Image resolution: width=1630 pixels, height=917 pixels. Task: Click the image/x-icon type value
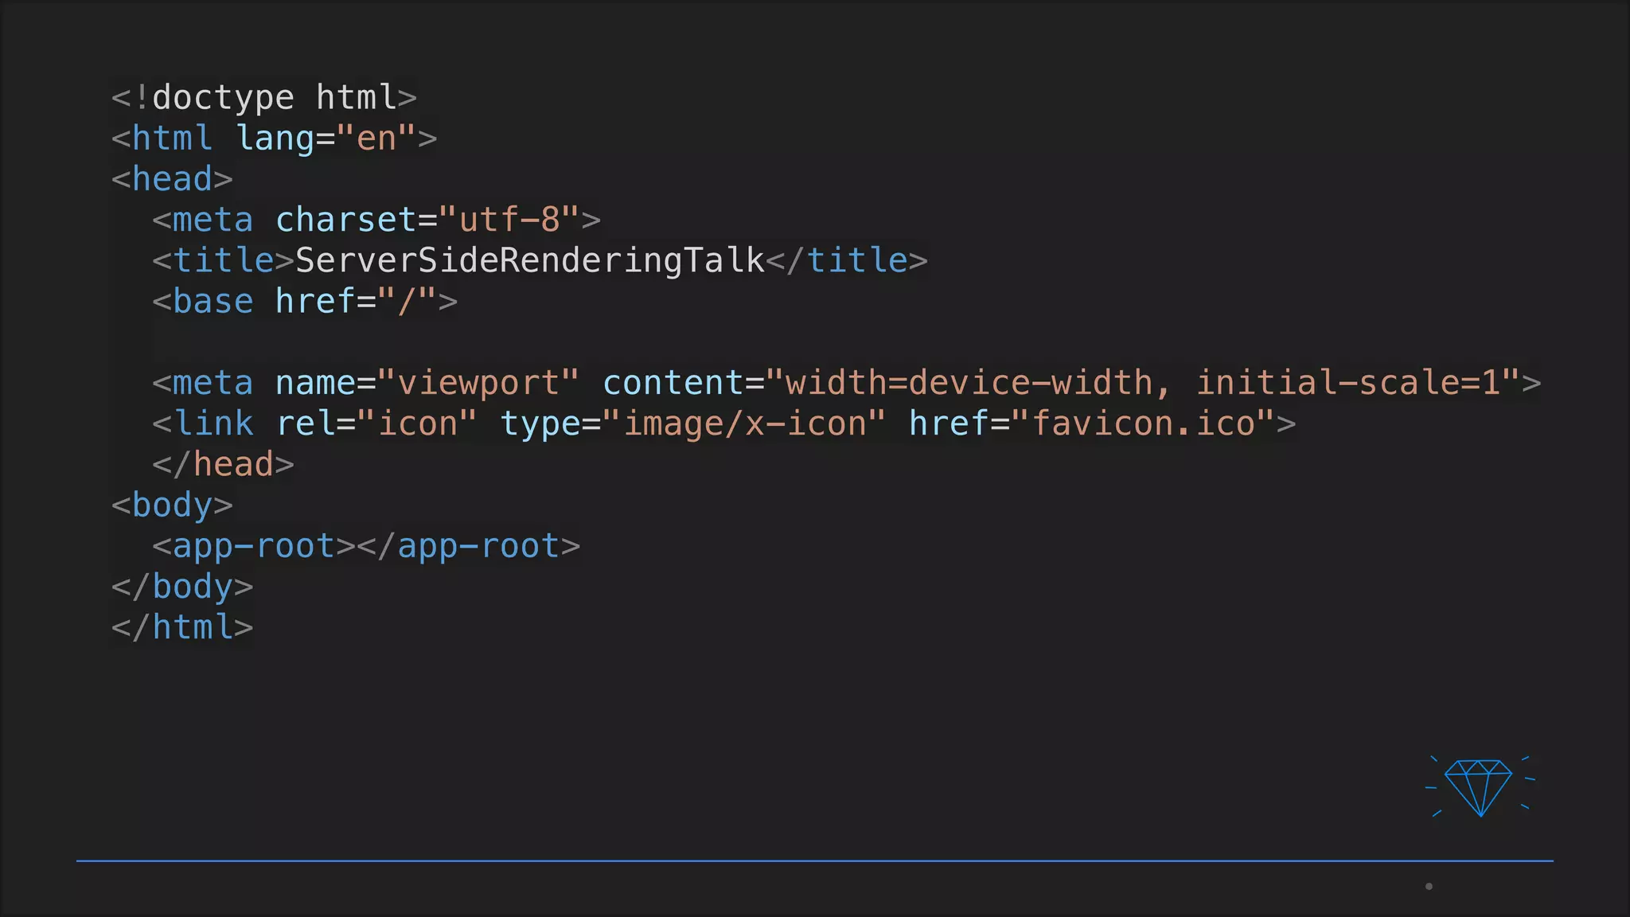(x=743, y=423)
